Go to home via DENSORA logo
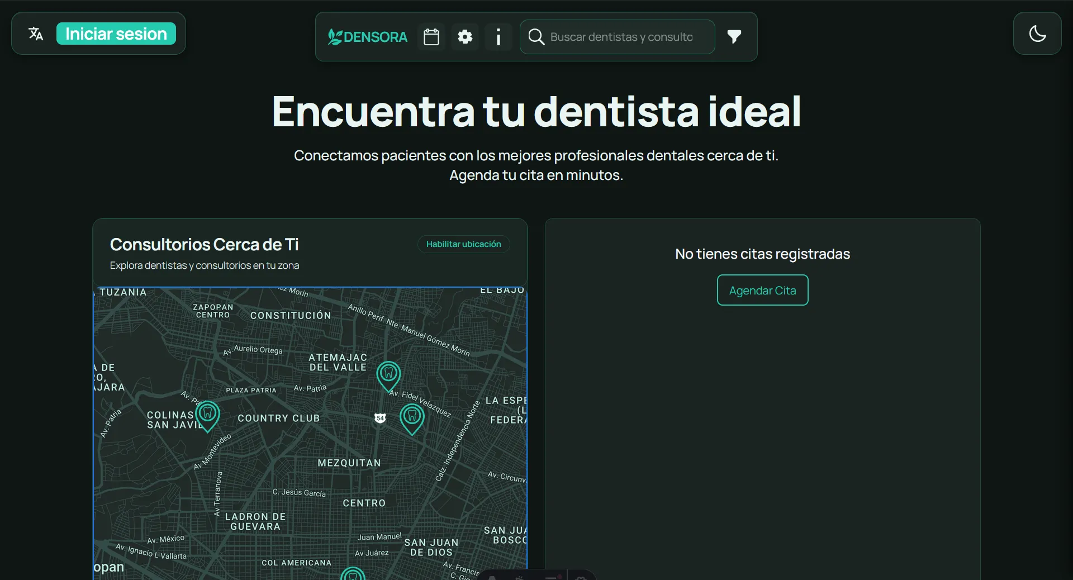Viewport: 1073px width, 580px height. click(368, 37)
